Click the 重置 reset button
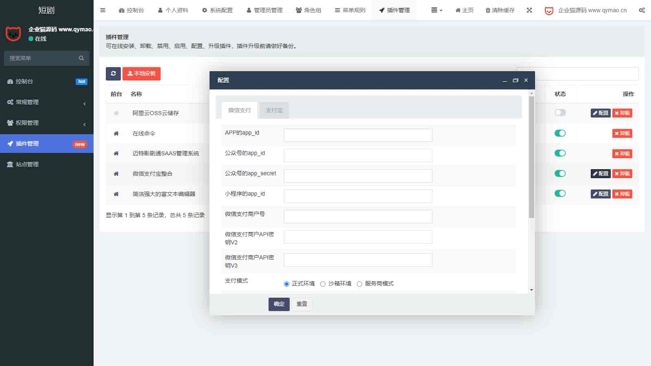 (301, 304)
